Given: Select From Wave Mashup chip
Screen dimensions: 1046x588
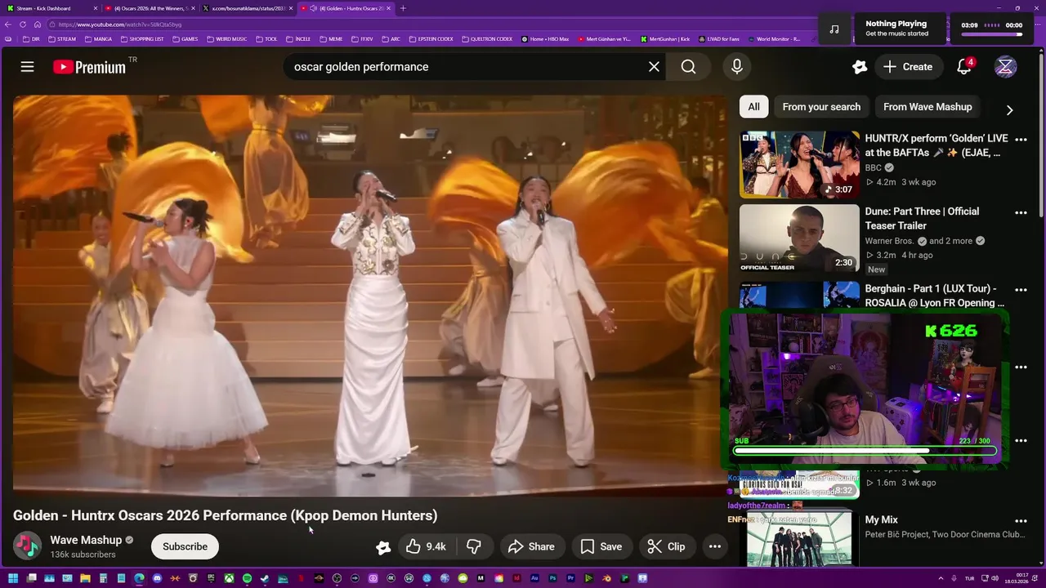Looking at the screenshot, I should [928, 107].
